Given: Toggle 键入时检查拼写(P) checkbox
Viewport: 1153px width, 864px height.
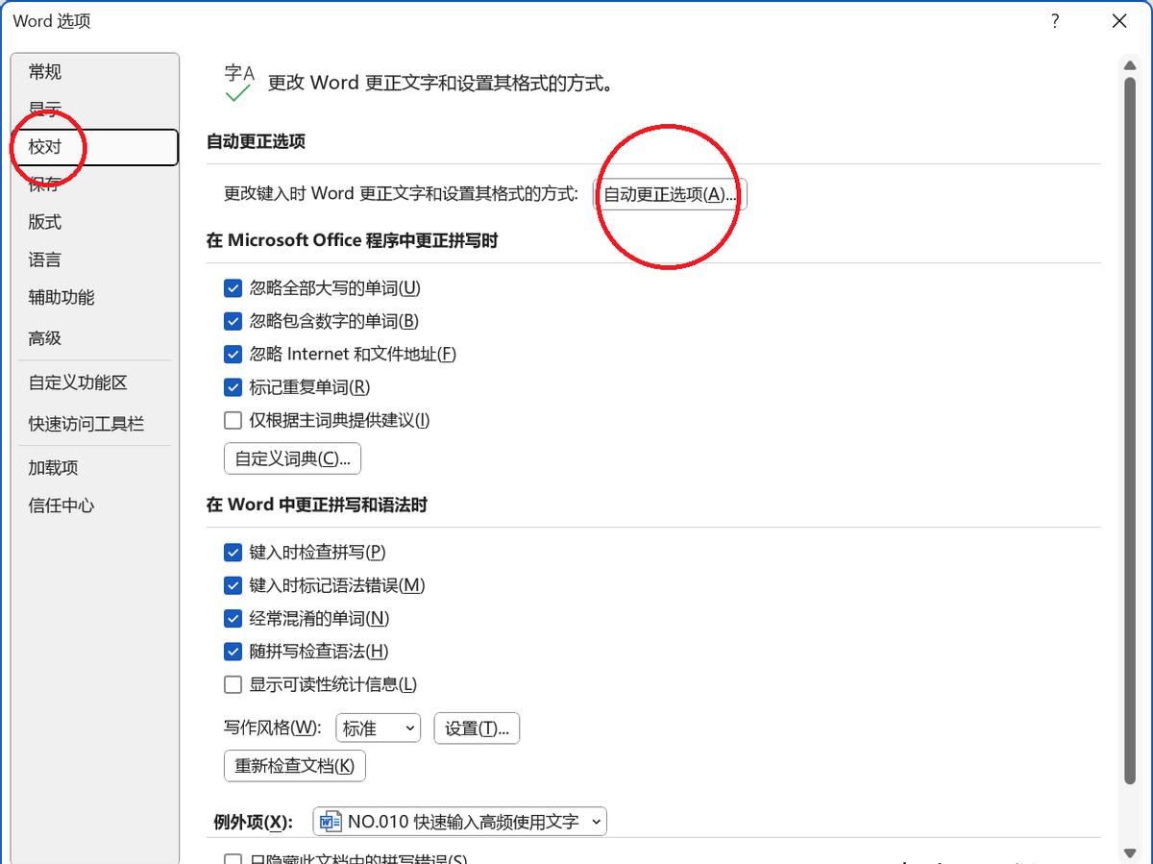Looking at the screenshot, I should click(x=233, y=553).
